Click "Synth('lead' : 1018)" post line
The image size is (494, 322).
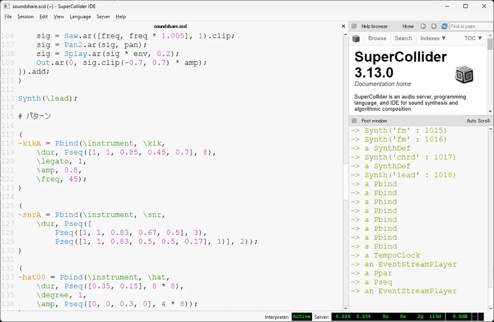[410, 175]
